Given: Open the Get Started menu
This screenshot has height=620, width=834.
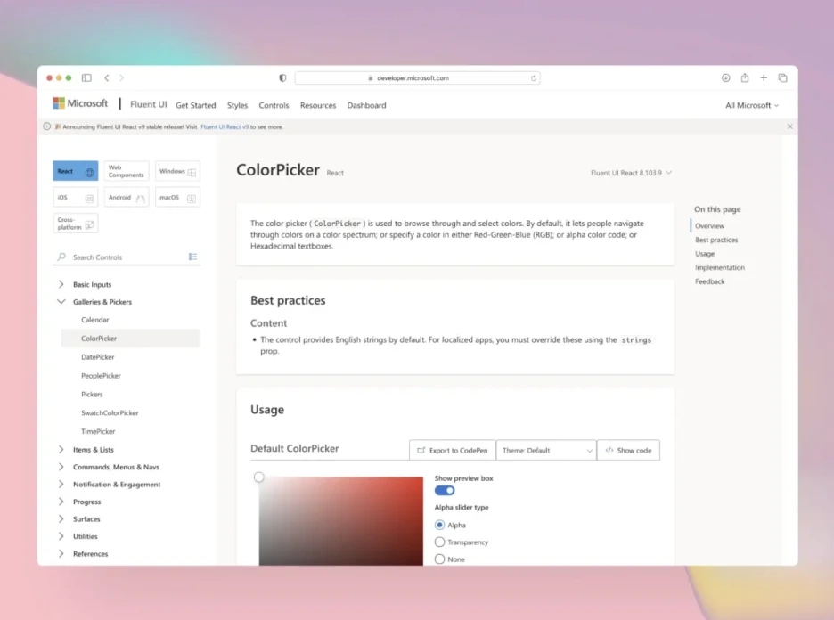Looking at the screenshot, I should pyautogui.click(x=196, y=105).
